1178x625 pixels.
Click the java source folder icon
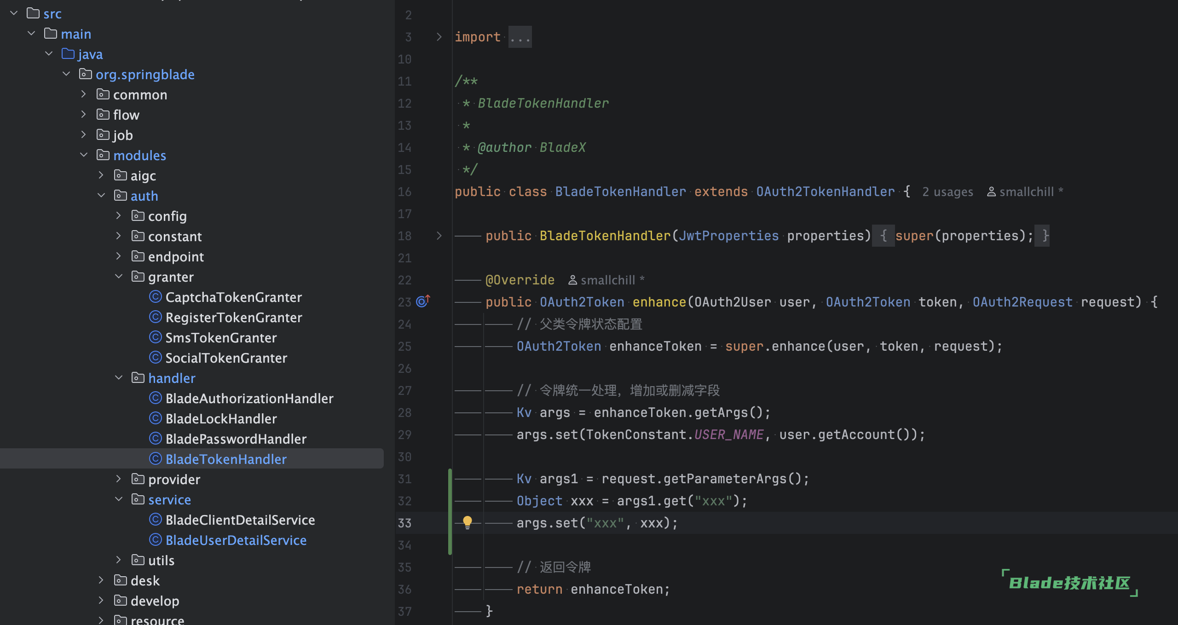click(68, 54)
